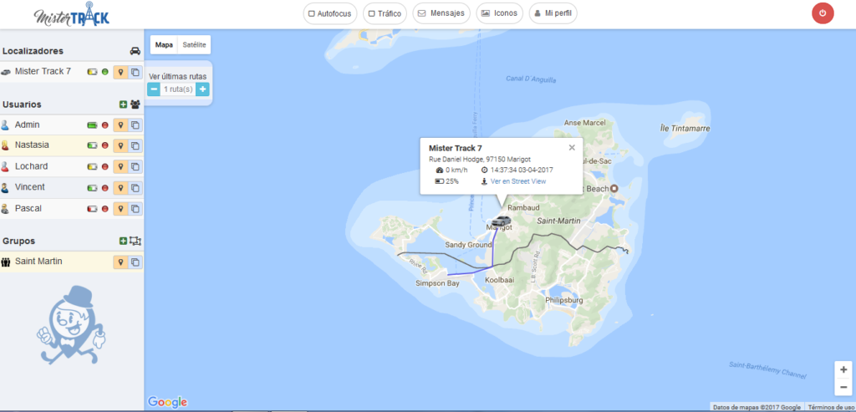This screenshot has height=412, width=856.
Task: Open Mensajes from the top bar
Action: point(441,13)
